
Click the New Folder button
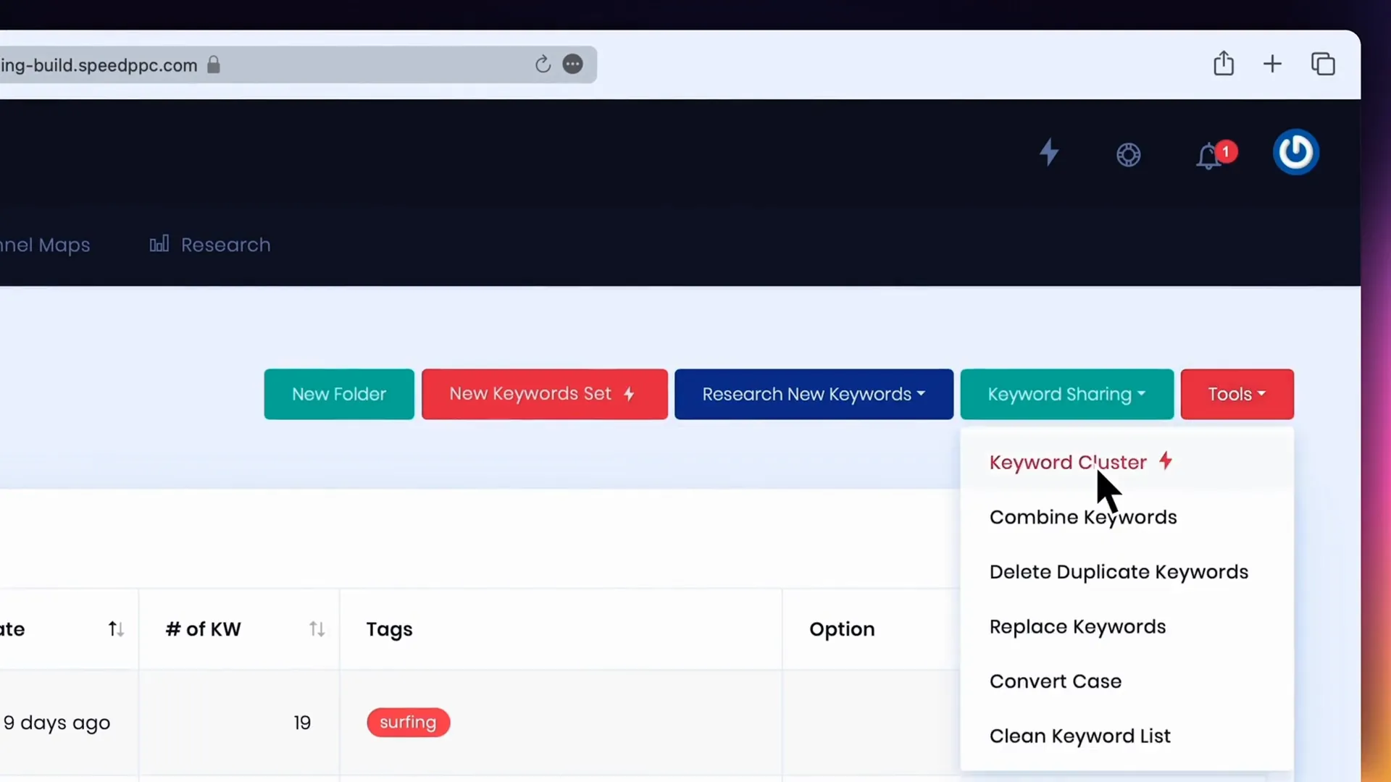[338, 393]
